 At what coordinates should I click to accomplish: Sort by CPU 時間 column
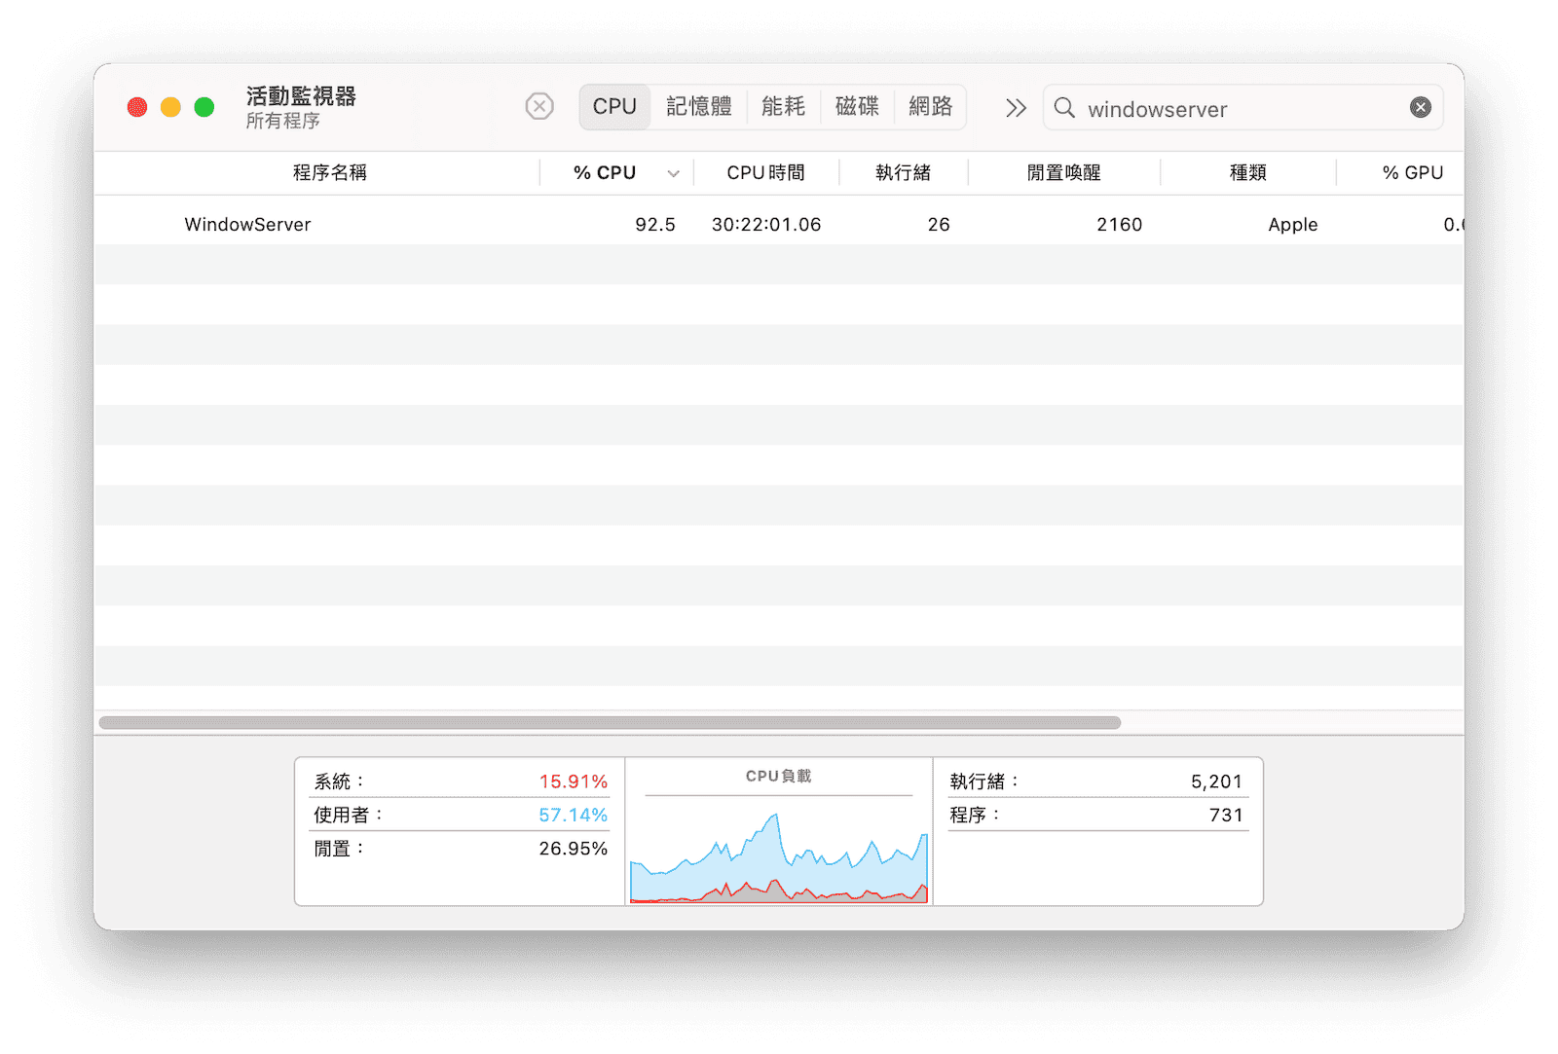[765, 173]
